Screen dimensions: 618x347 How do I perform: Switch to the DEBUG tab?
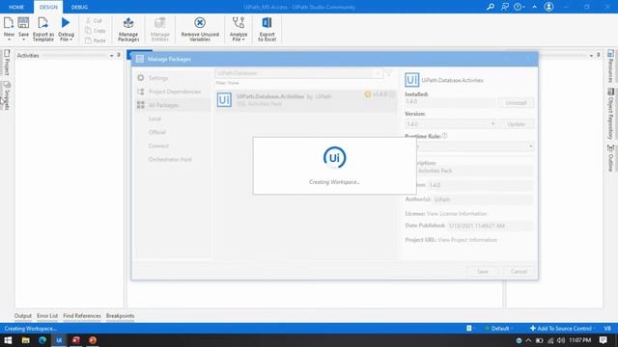(x=79, y=7)
